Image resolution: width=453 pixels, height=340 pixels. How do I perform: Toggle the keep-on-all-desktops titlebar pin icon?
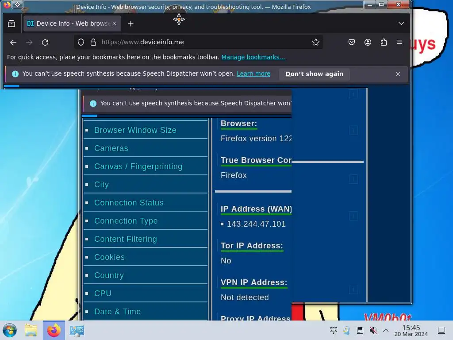tap(18, 4)
